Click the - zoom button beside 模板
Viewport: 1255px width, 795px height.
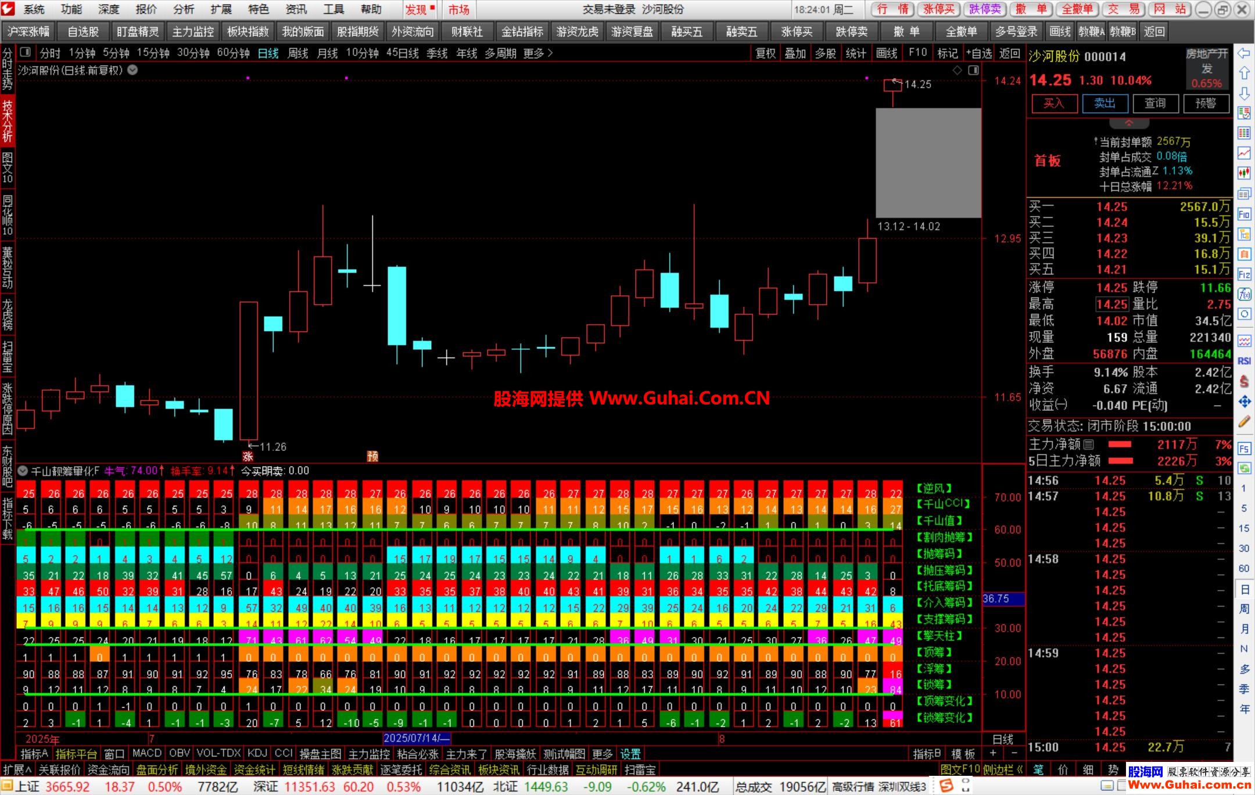point(1014,754)
